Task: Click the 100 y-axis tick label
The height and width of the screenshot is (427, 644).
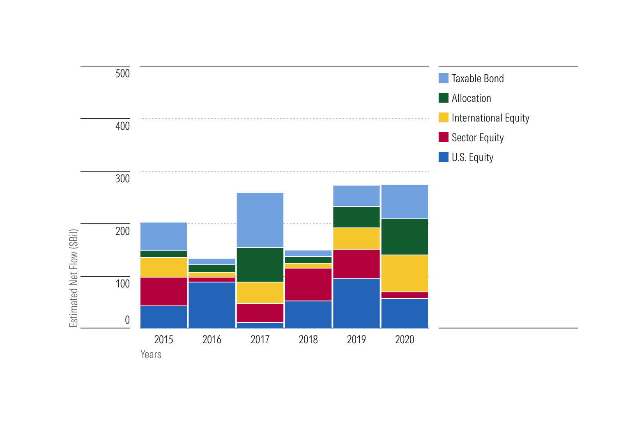Action: pyautogui.click(x=123, y=284)
